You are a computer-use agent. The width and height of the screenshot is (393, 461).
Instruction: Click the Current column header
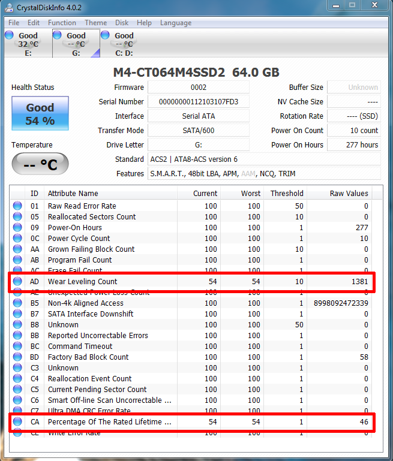pyautogui.click(x=199, y=194)
